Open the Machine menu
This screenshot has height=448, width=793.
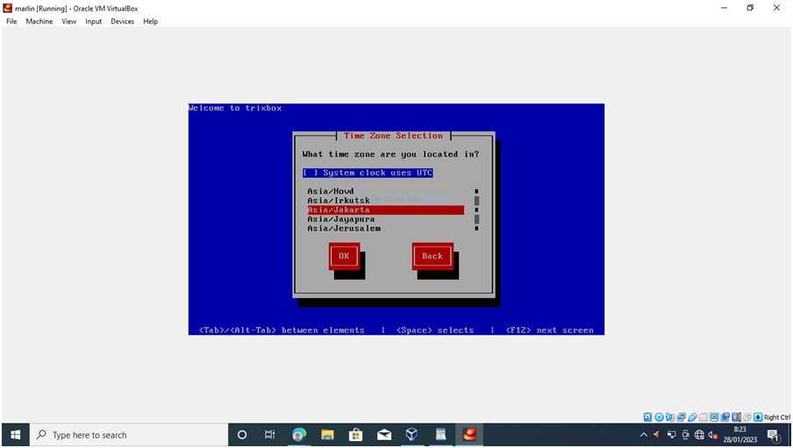coord(39,21)
